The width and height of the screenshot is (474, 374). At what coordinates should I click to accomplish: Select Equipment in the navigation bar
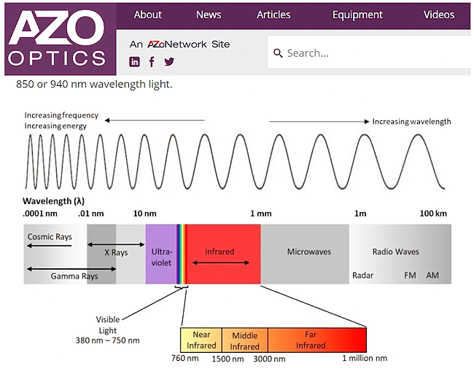(359, 15)
